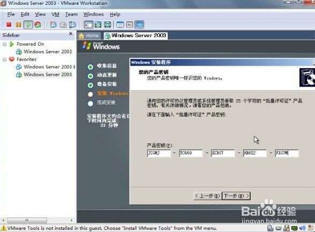Toggle the Show Sidebar toolbar icon
This screenshot has height=232, width=315.
[89, 25]
